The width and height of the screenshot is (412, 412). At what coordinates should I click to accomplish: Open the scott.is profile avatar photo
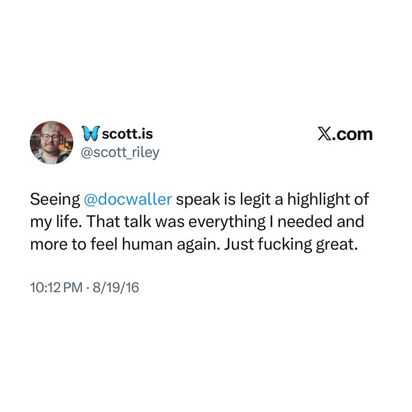(x=51, y=143)
